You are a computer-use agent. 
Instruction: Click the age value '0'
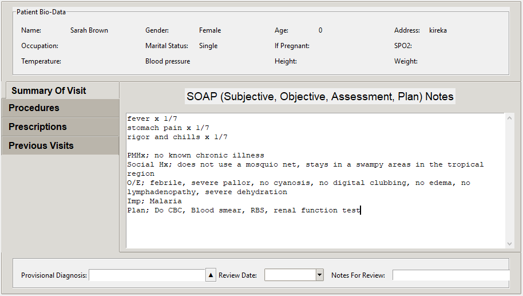(320, 30)
